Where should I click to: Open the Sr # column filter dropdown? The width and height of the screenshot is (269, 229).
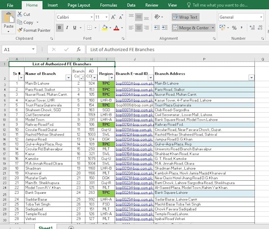pos(21,78)
